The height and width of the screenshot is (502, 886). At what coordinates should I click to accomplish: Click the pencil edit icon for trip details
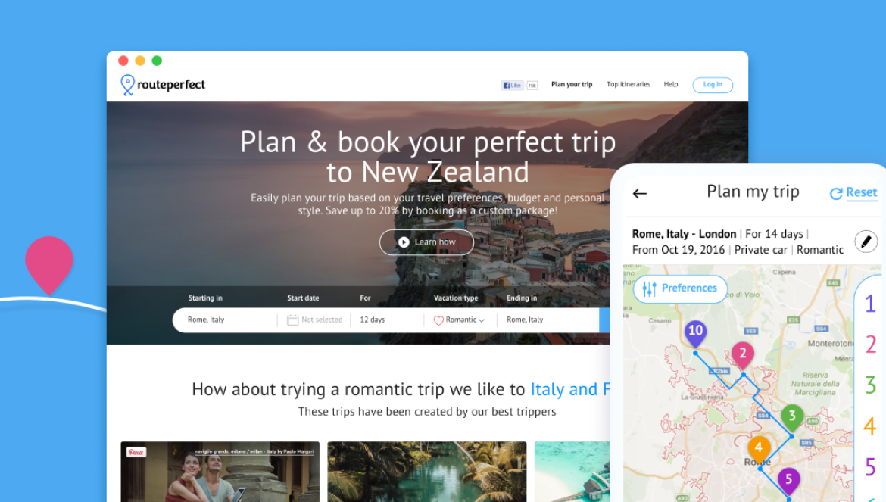(865, 242)
